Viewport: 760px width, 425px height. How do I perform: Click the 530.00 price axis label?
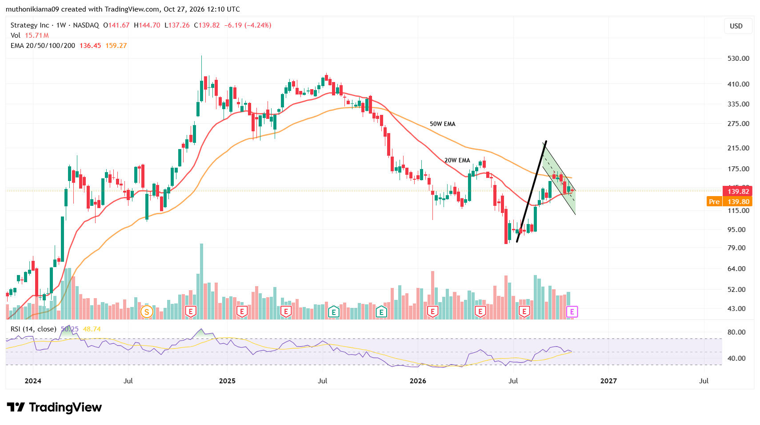[738, 59]
